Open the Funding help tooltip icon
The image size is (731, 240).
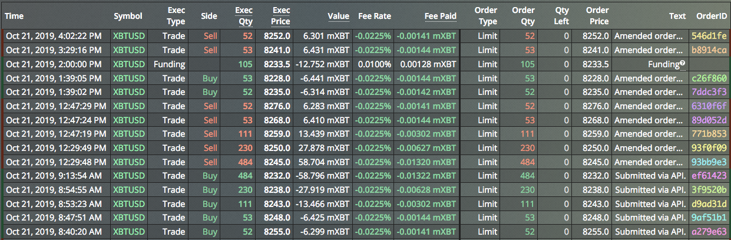pos(683,62)
